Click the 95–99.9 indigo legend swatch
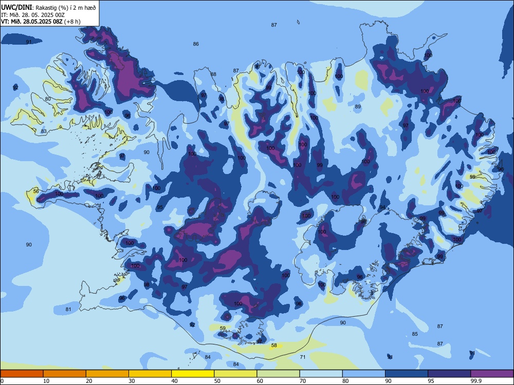The width and height of the screenshot is (514, 385). click(x=449, y=374)
